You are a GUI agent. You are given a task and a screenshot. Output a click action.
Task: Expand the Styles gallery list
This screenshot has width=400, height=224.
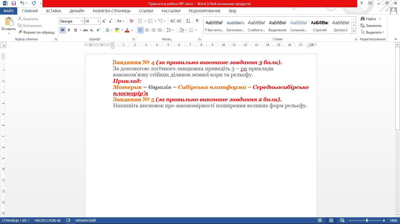[x=354, y=31]
